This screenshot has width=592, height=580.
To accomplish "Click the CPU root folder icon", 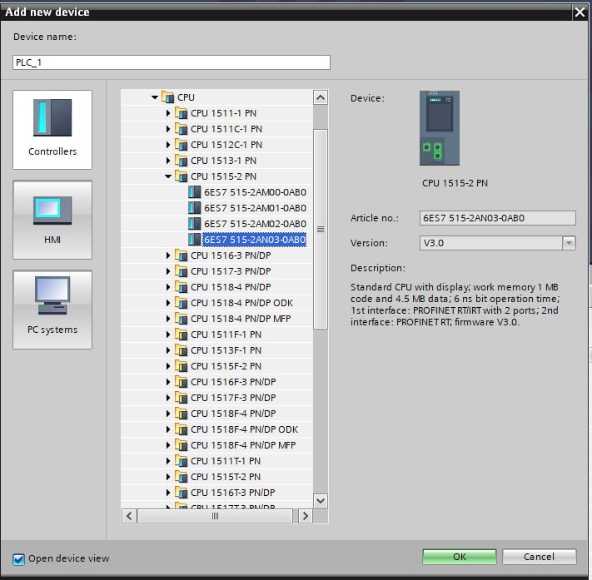I will pyautogui.click(x=167, y=97).
